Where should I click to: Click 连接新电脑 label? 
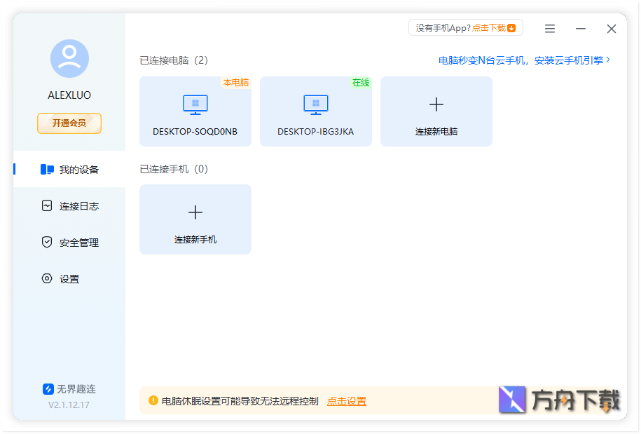436,131
